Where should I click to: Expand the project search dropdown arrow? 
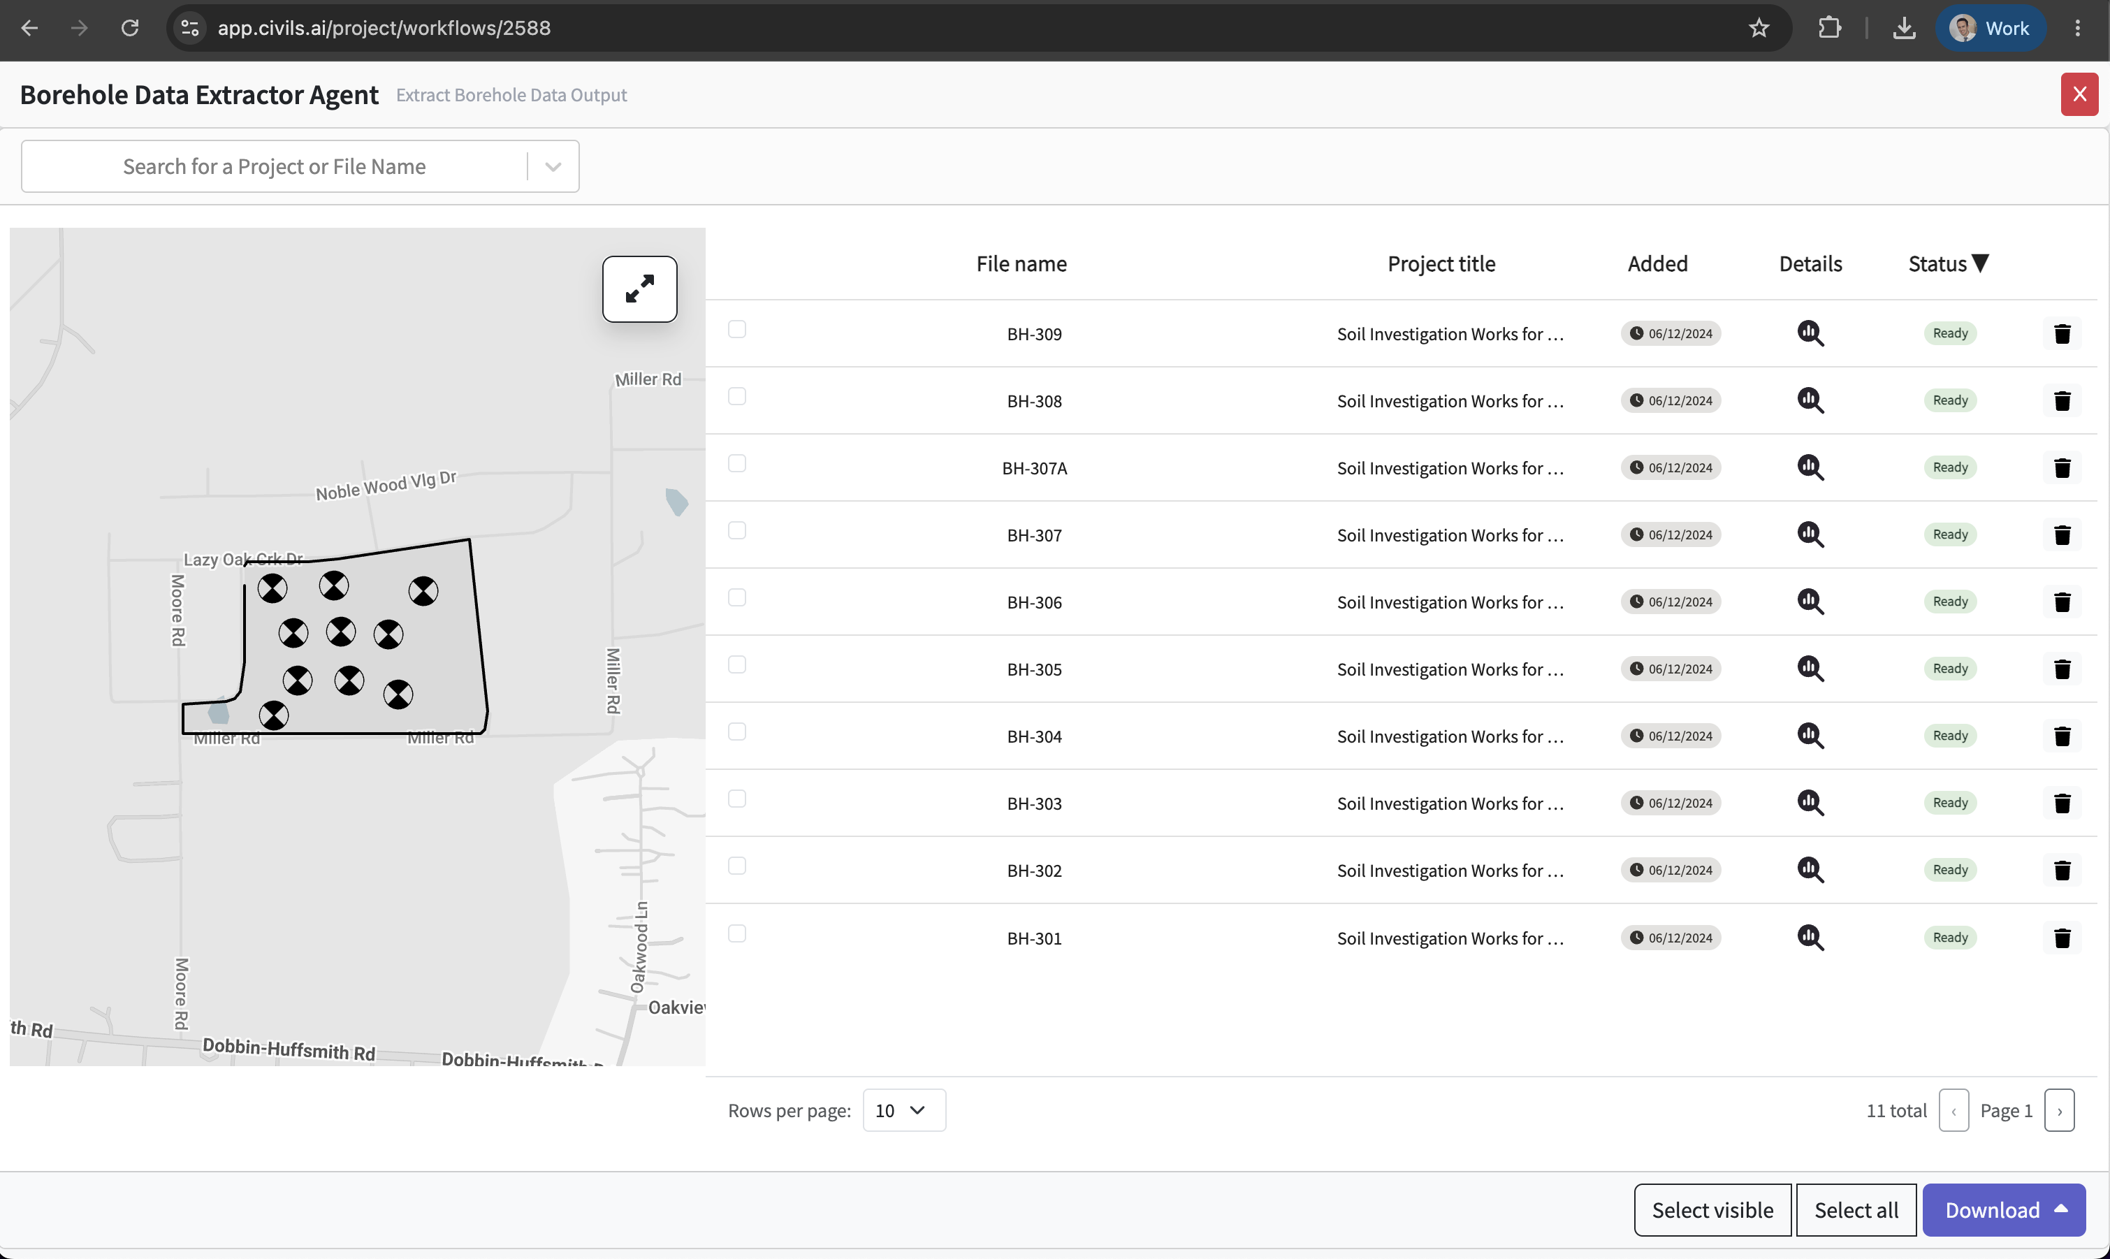click(x=553, y=166)
